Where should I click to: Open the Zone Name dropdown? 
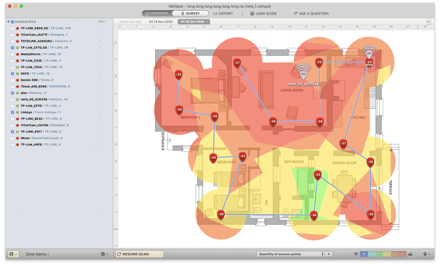[37, 254]
